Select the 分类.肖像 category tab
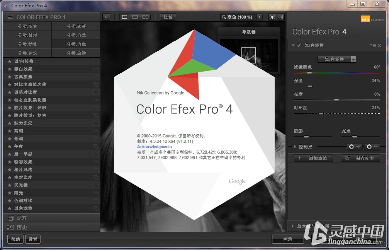The width and height of the screenshot is (389, 250). click(x=76, y=44)
